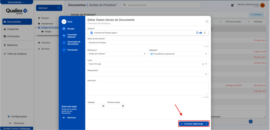The image size is (270, 130).
Task: Open the Associação de documentos step
Action: [73, 43]
